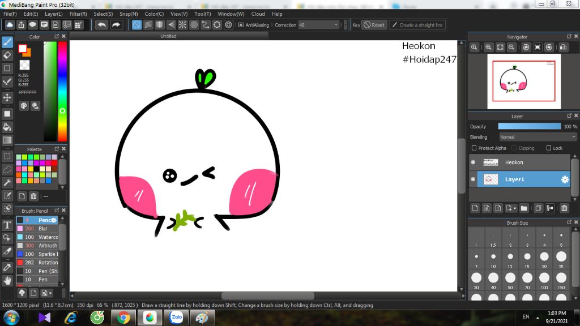Select the Bucket fill tool
The image size is (580, 326).
pos(7,127)
